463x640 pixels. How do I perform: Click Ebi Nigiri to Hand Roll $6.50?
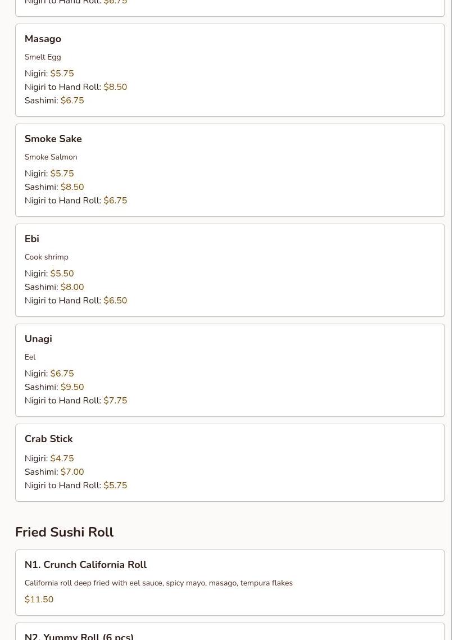115,301
